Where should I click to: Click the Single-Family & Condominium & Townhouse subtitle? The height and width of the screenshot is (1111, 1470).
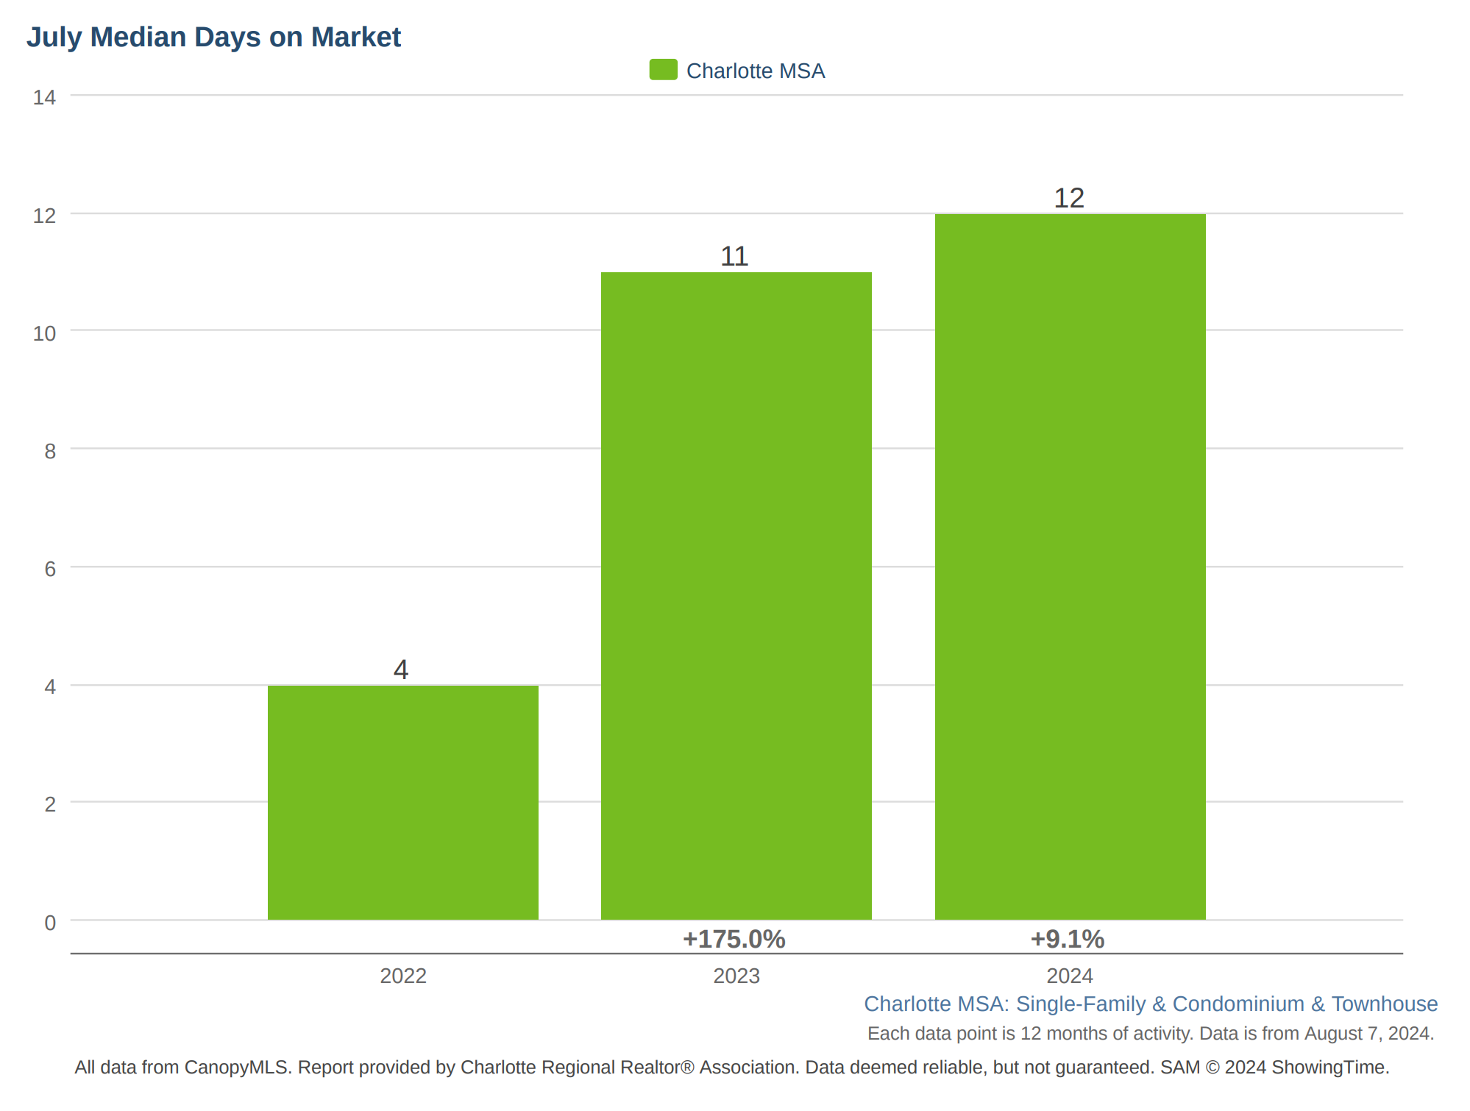pyautogui.click(x=1151, y=1004)
